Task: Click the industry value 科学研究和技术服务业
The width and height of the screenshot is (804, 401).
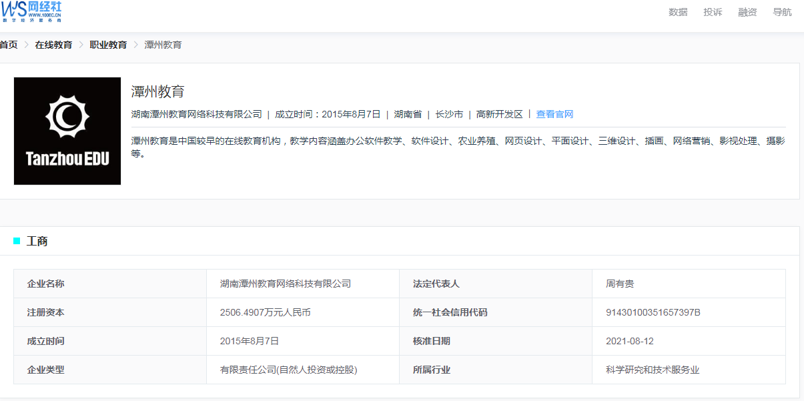Action: pyautogui.click(x=652, y=370)
